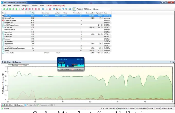Screen dimensions: 175x113
Task: Open the File menu
Action: click(x=4, y=6)
